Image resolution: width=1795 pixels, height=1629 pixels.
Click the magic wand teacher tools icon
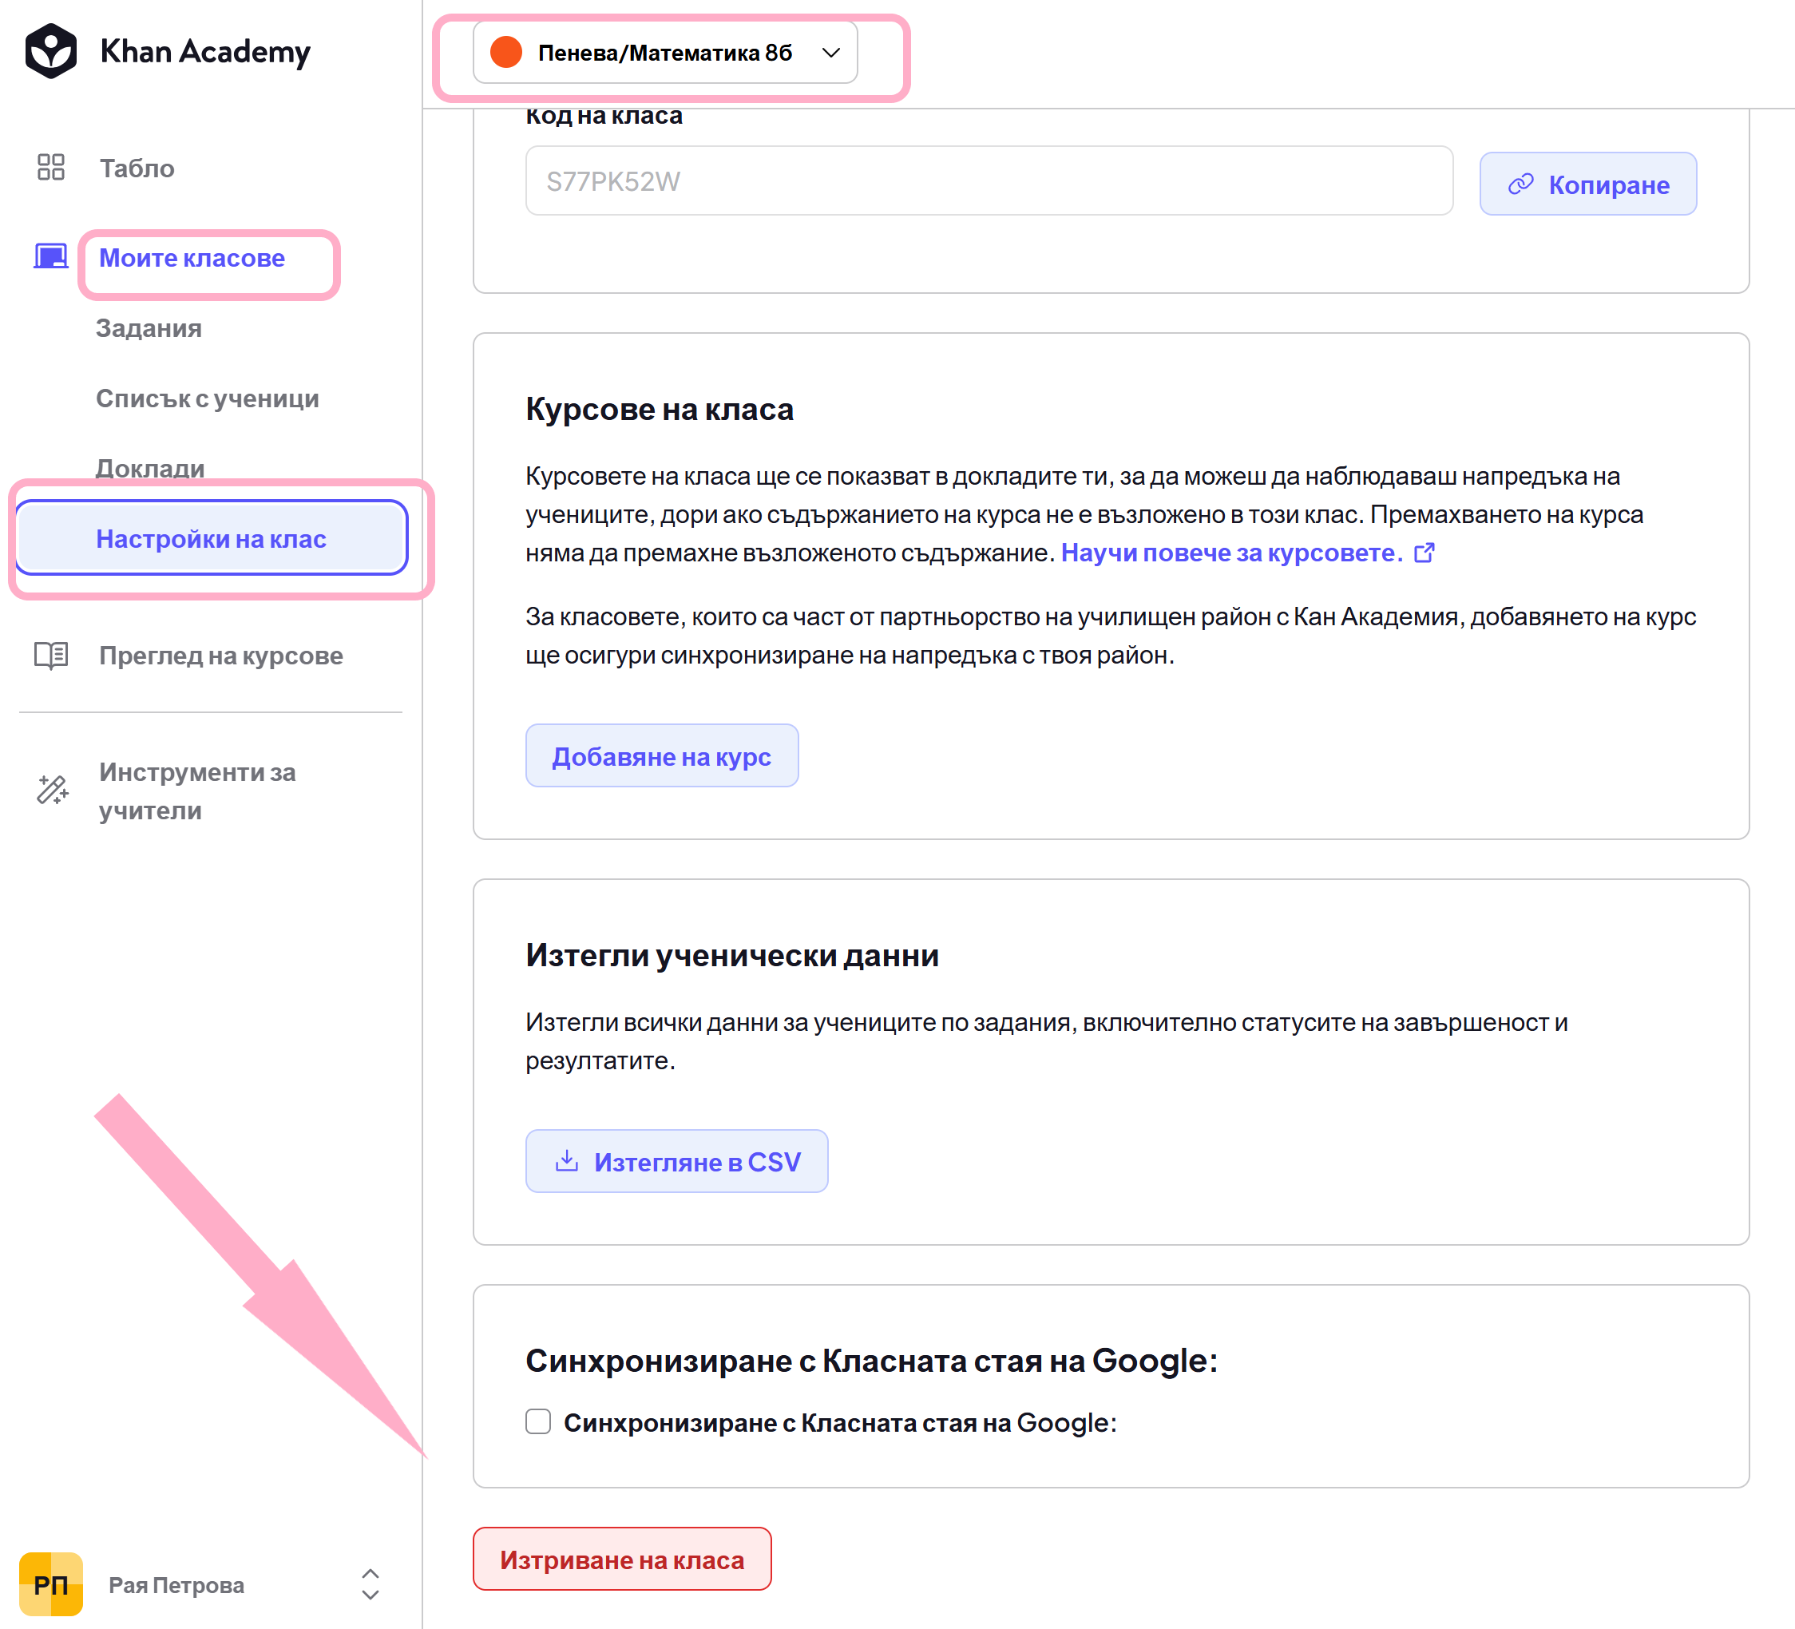tap(53, 790)
